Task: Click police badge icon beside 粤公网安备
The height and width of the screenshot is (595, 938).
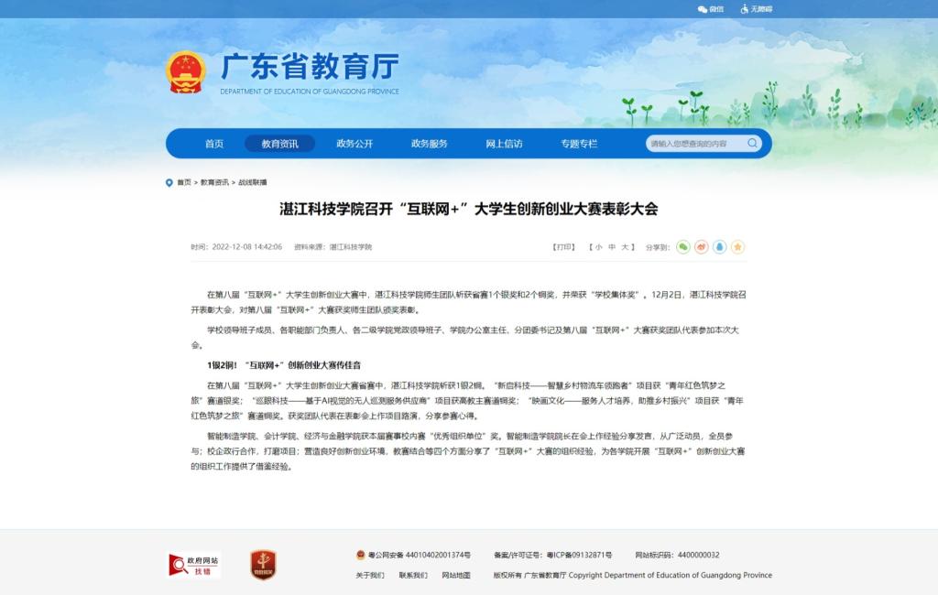Action: 361,555
